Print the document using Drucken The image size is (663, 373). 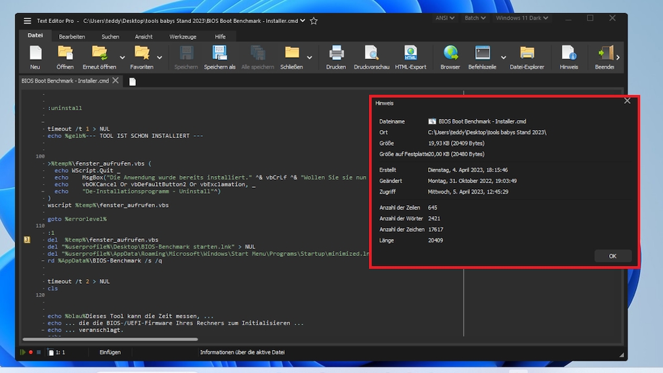tap(336, 54)
